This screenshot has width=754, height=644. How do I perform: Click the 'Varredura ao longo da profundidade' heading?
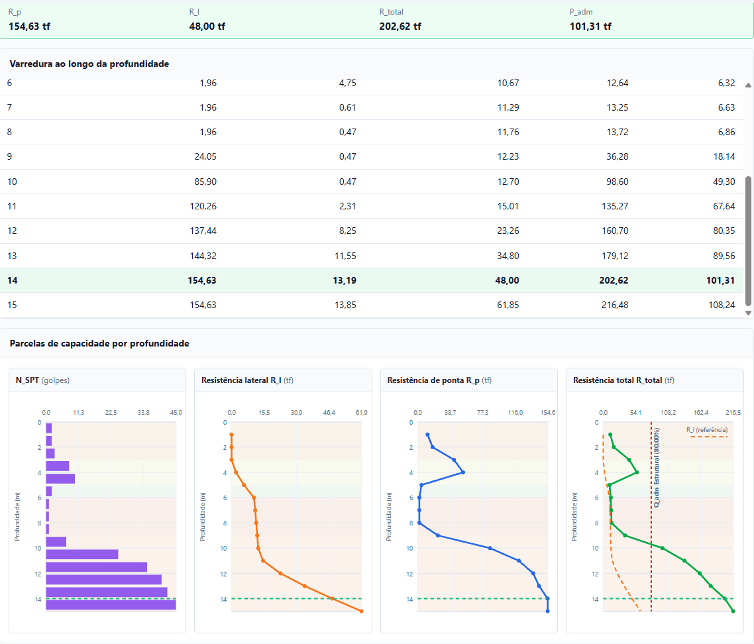coord(89,64)
